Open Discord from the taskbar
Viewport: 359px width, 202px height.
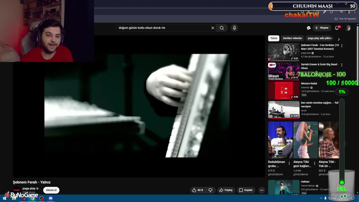[50, 198]
